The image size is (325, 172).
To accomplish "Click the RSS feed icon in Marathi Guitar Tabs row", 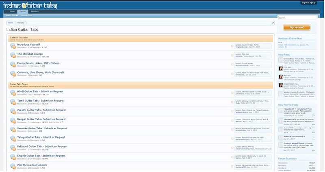I will point(232,112).
